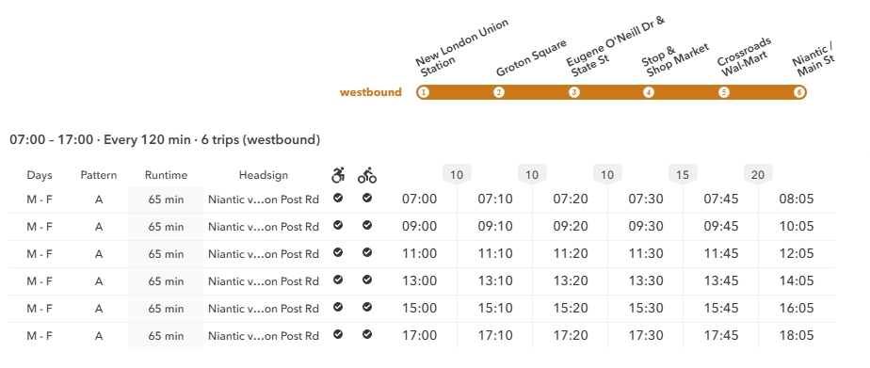Select stop 1 marker New London Union Station
Image resolution: width=870 pixels, height=368 pixels.
click(424, 92)
